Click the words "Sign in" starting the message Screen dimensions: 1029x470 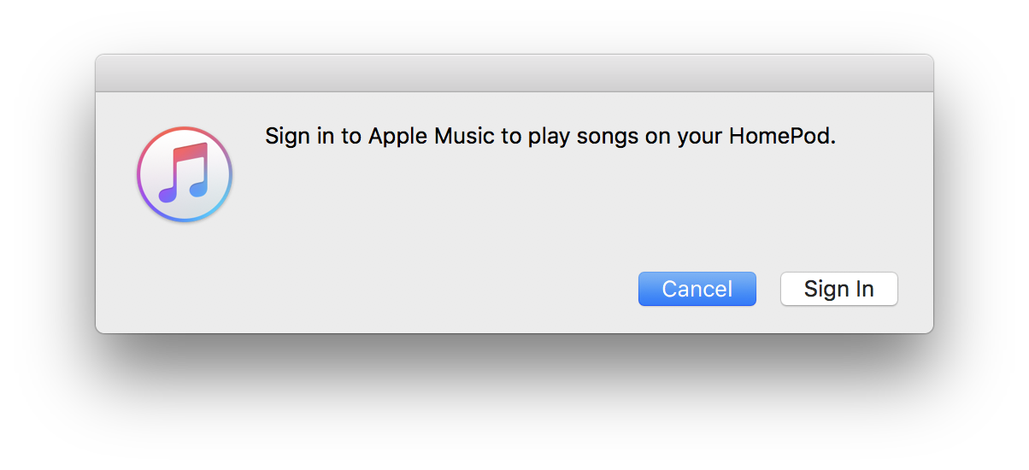click(x=299, y=137)
